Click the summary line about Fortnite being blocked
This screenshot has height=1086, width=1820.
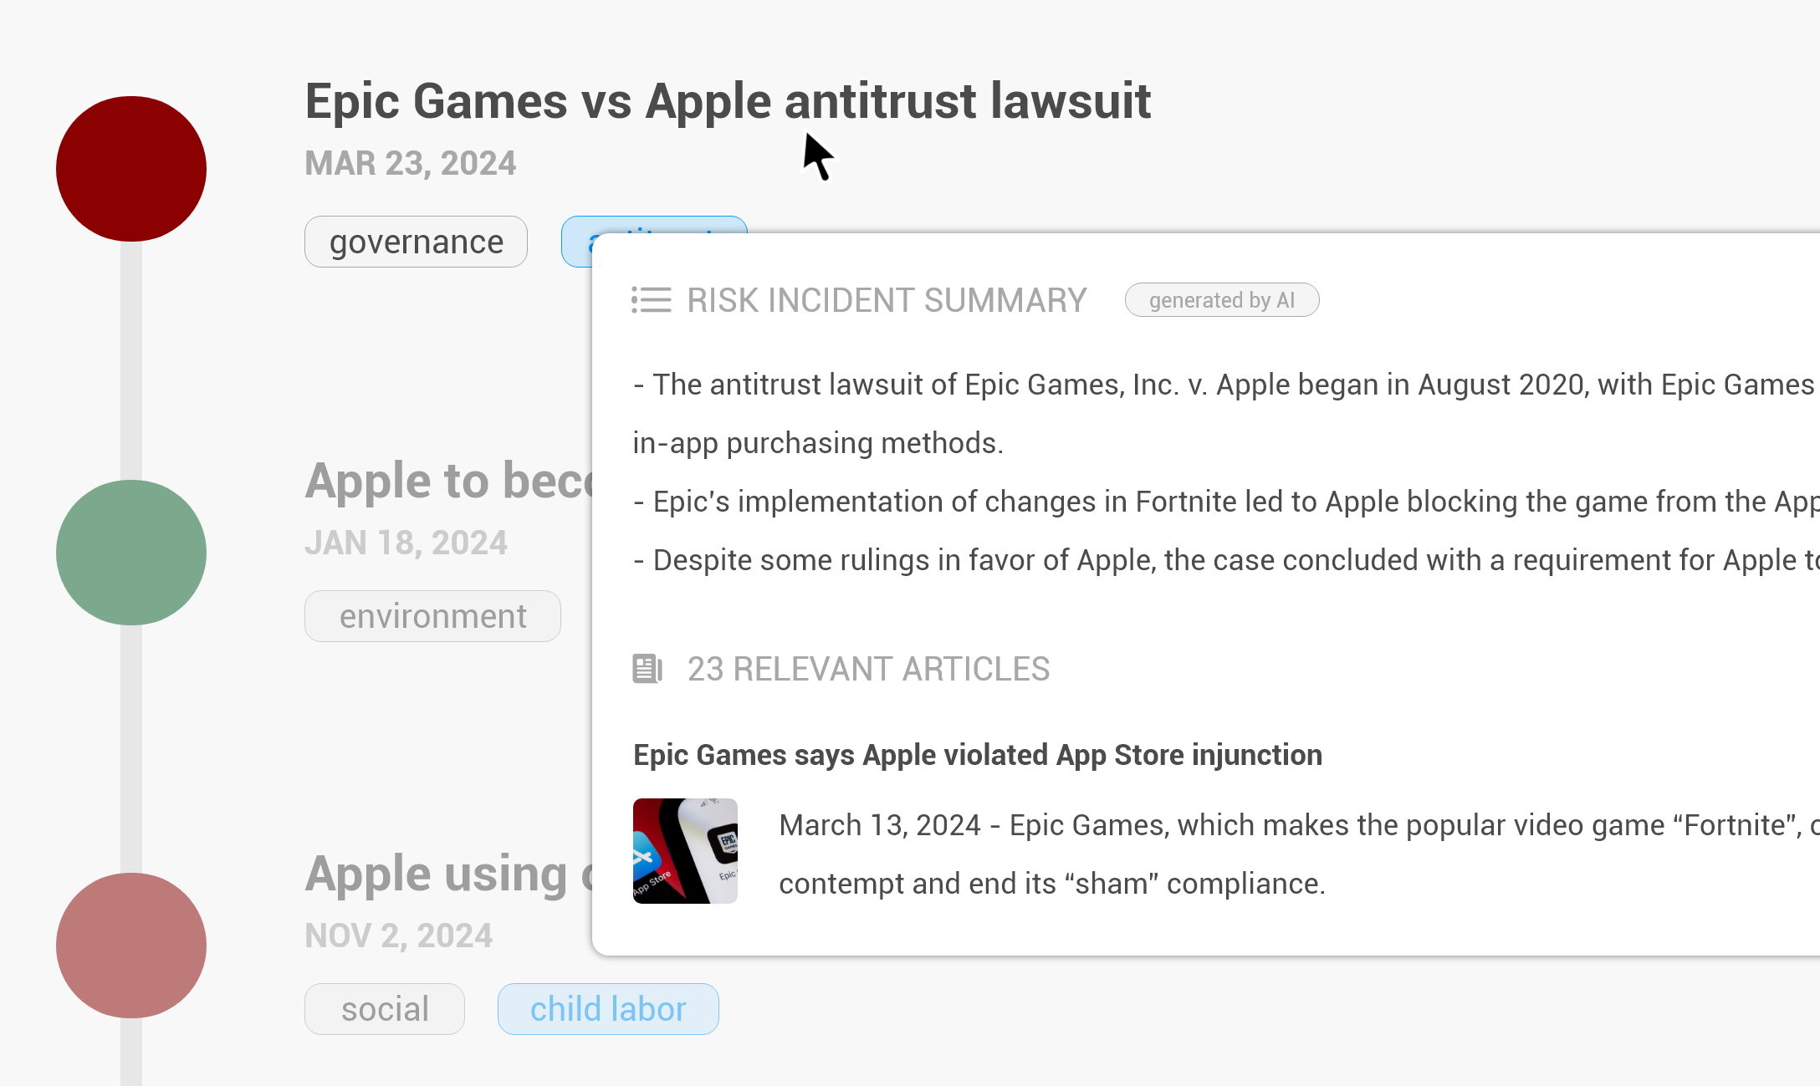[x=1226, y=502]
